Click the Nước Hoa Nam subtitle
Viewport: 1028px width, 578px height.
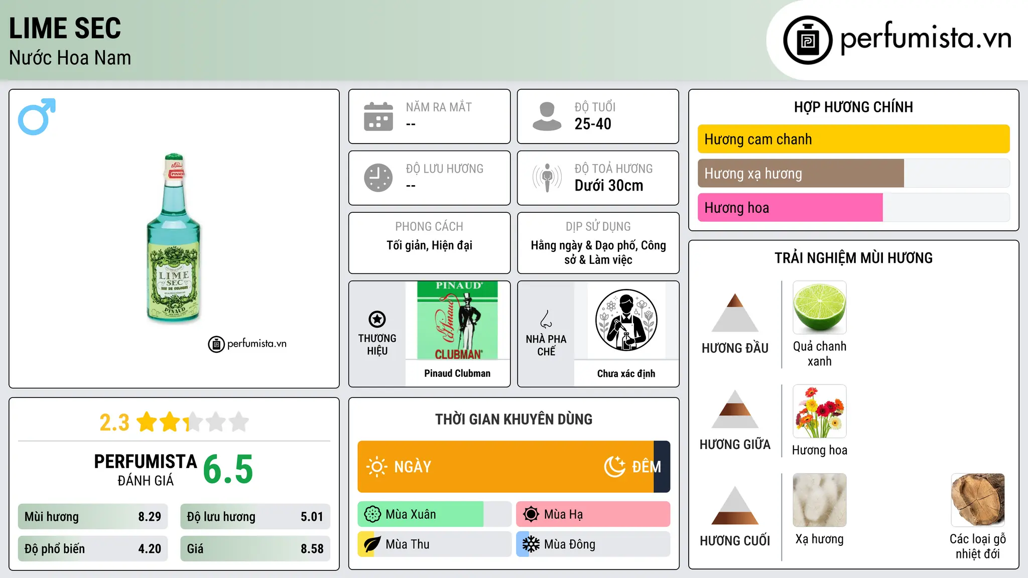click(70, 58)
